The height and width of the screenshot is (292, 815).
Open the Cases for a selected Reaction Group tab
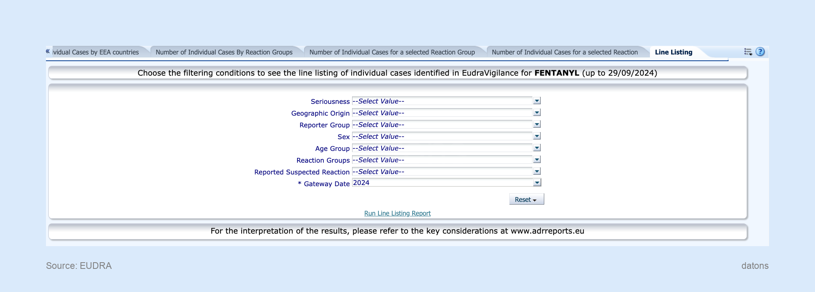392,52
